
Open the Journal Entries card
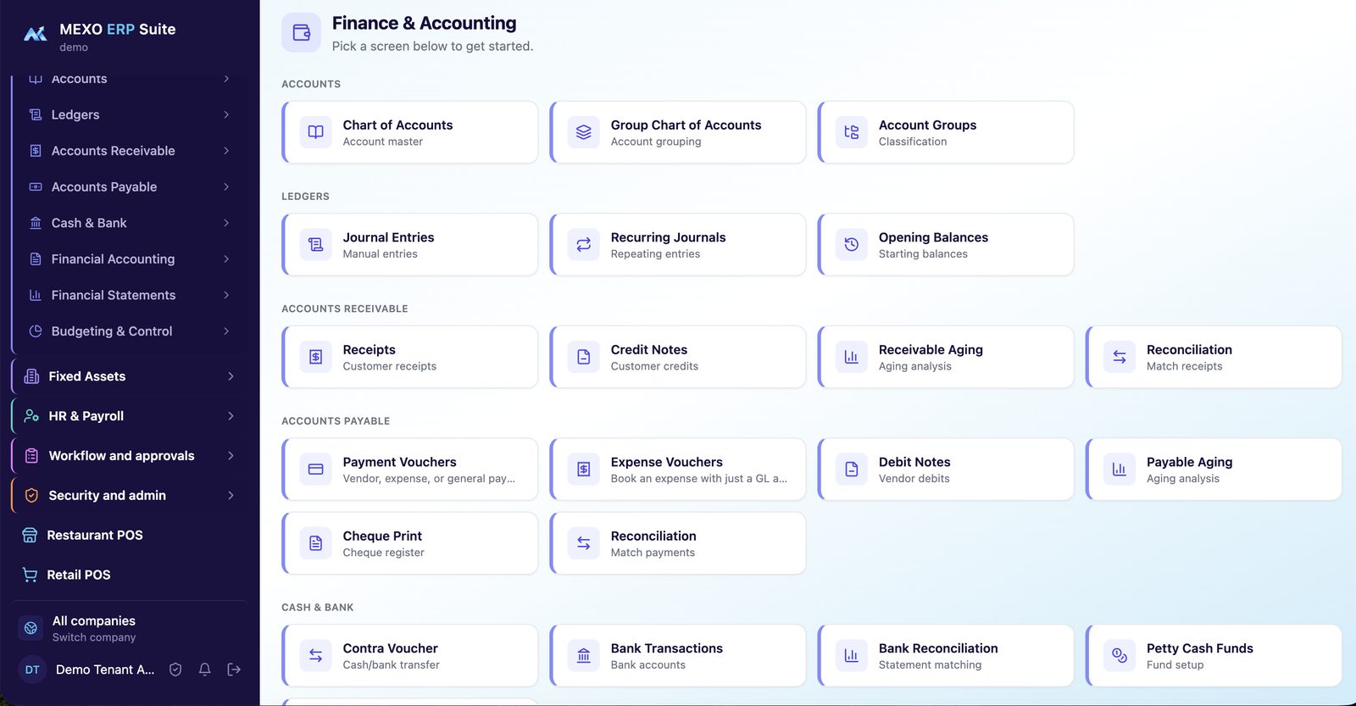(410, 245)
